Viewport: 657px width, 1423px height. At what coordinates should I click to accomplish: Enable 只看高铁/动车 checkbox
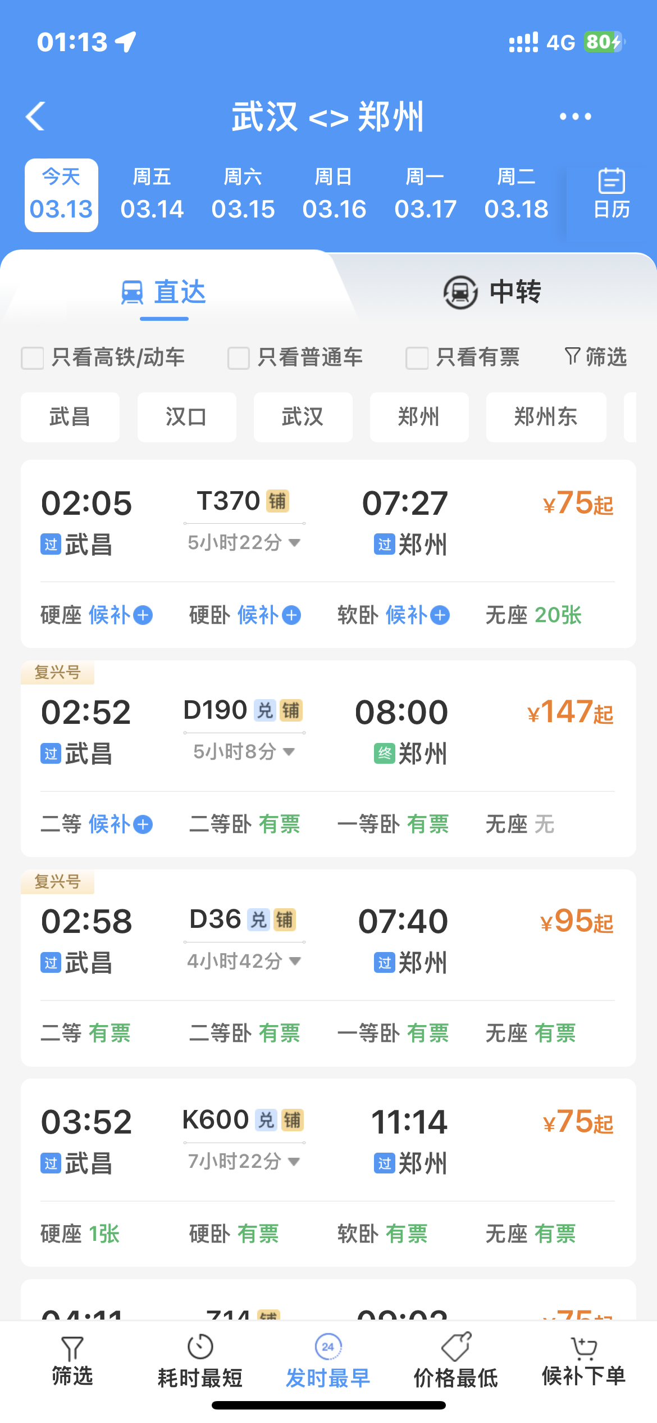point(33,357)
